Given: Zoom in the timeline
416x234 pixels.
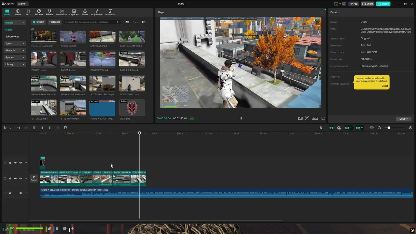Looking at the screenshot, I should pos(410,128).
